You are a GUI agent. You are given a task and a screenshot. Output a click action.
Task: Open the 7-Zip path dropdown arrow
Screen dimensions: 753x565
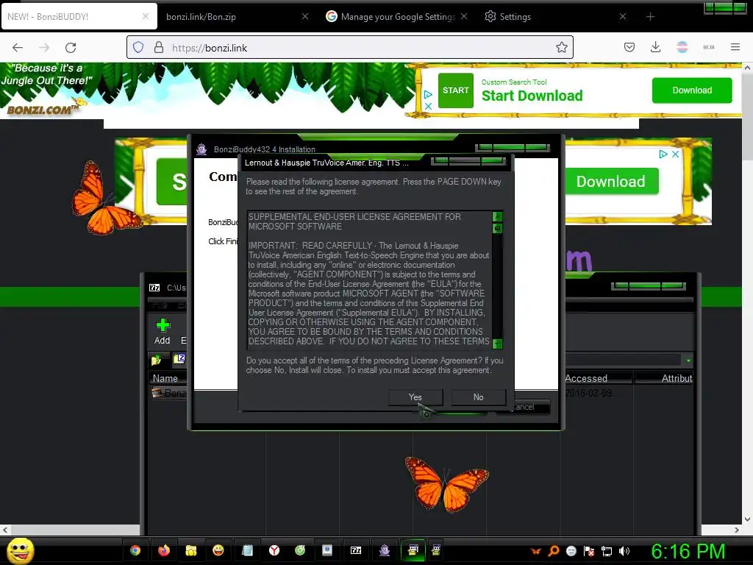(688, 360)
